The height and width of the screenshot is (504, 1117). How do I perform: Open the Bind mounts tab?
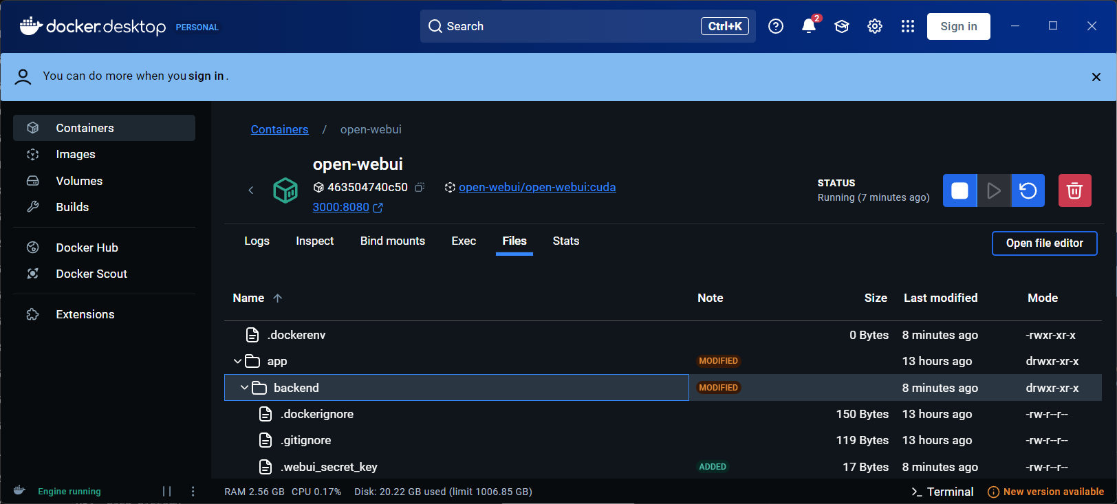tap(393, 241)
